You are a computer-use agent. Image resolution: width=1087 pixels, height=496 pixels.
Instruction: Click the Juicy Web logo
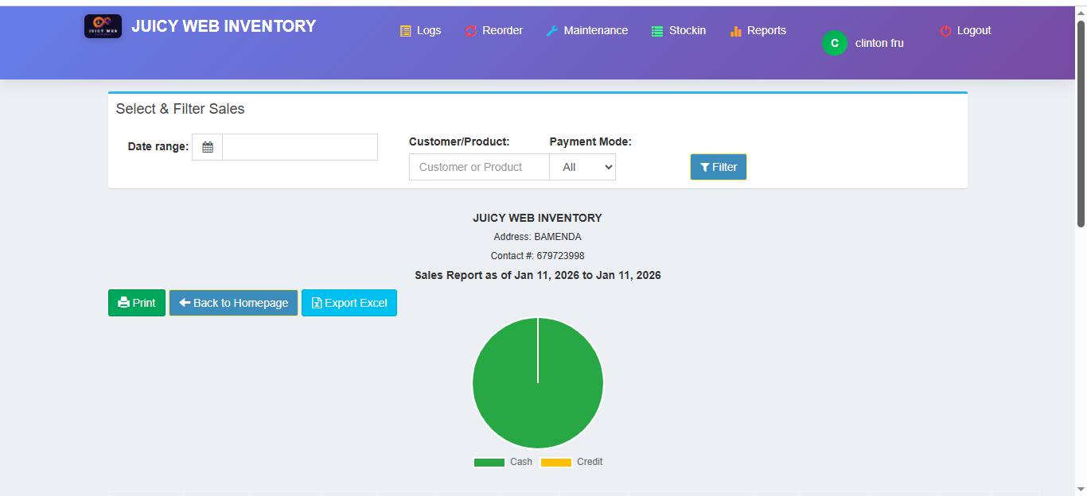[103, 25]
